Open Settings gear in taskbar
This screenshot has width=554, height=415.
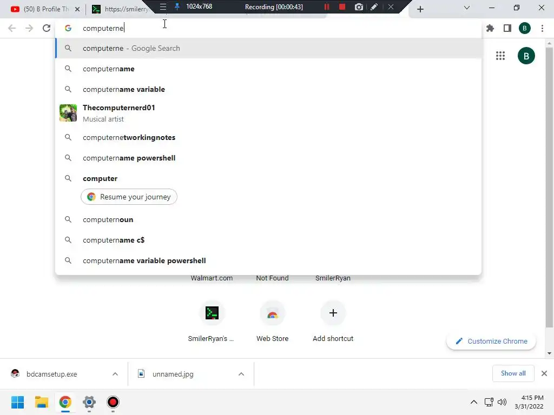tap(89, 402)
